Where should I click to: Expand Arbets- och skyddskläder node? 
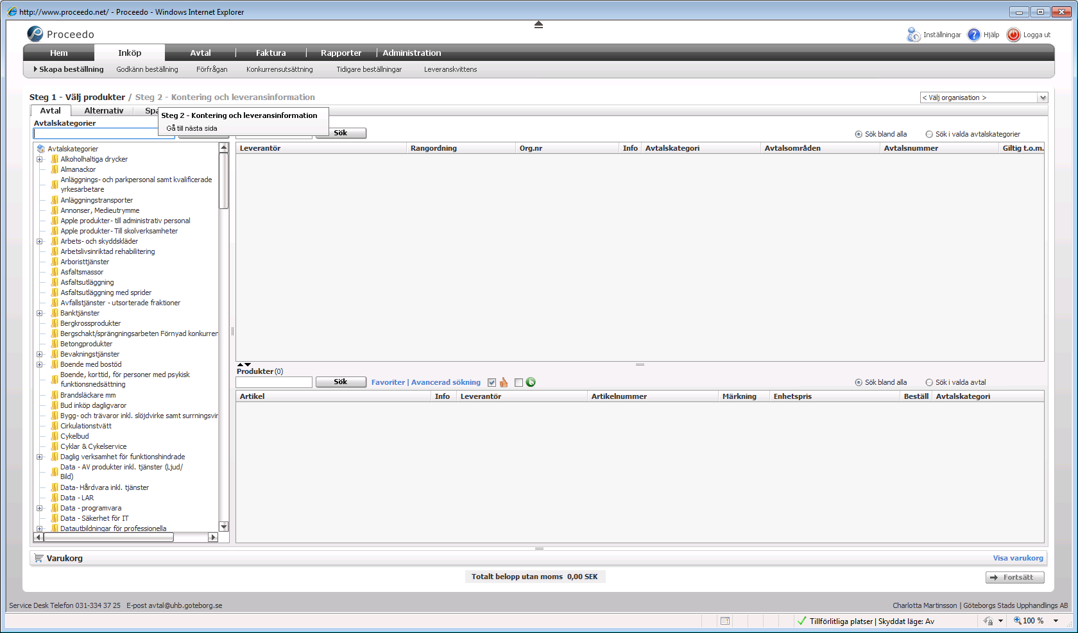tap(40, 241)
